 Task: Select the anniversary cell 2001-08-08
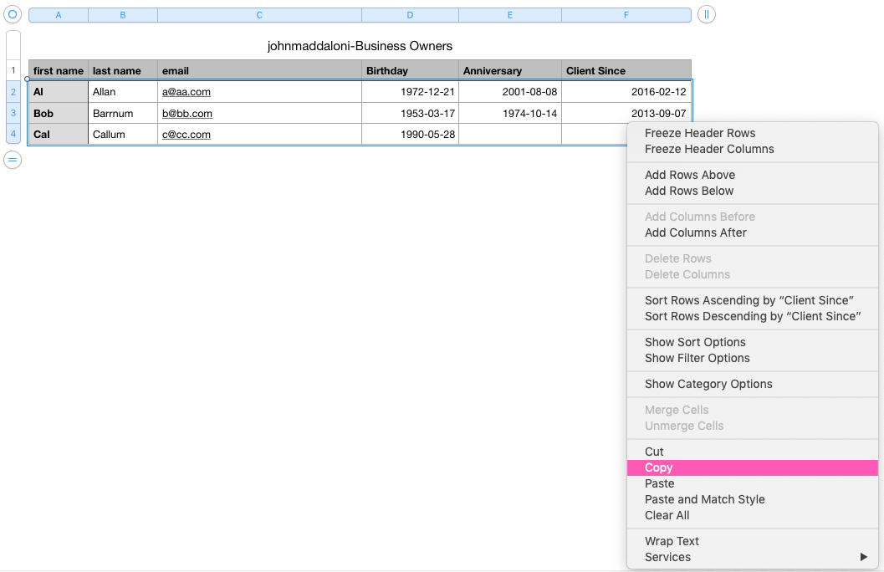509,92
